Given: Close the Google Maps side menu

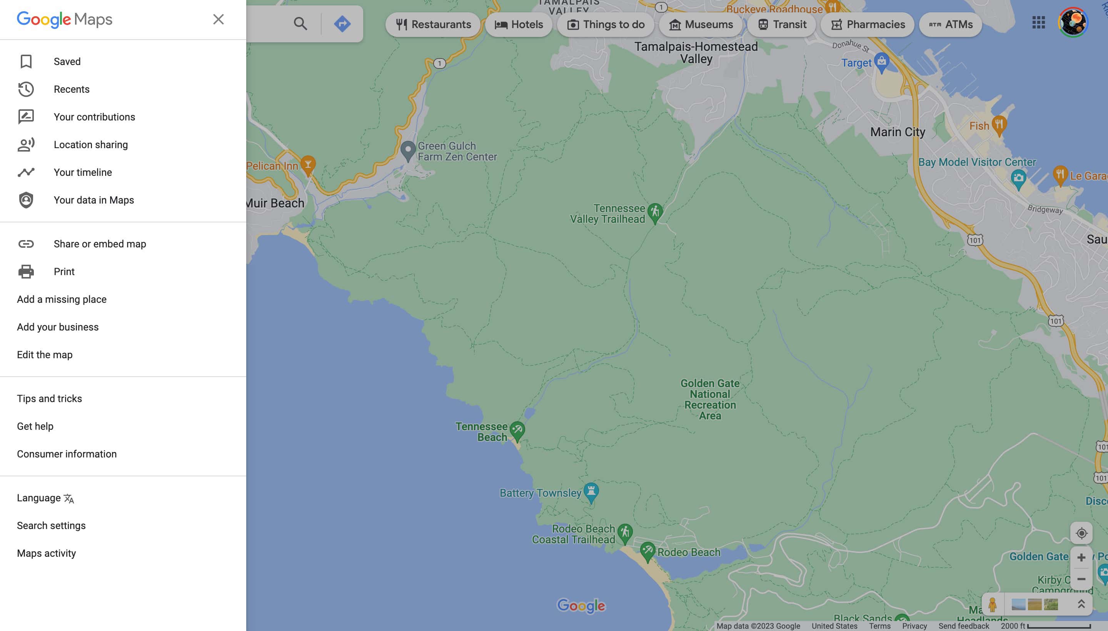Looking at the screenshot, I should click(x=219, y=19).
